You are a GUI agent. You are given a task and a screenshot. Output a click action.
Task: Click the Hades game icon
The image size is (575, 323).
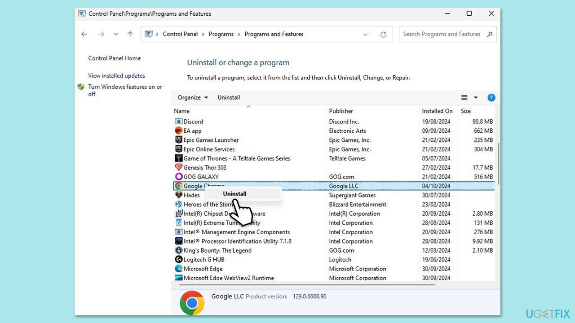[x=179, y=195]
